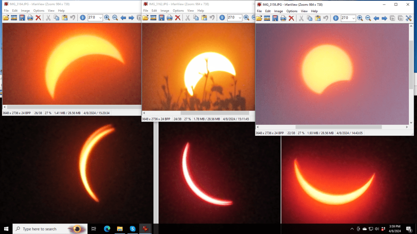Open IrfanView settings wrench icon in IMG_3159 window
417x234 pixels.
click(409, 18)
